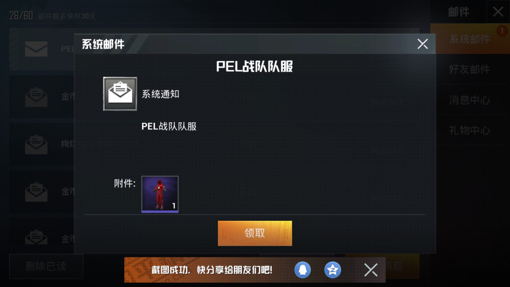Switch to 系统邮件 tab

click(x=470, y=39)
